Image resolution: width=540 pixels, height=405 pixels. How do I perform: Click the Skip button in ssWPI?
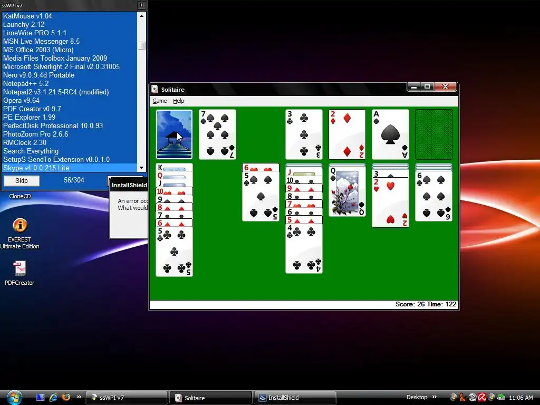coord(21,181)
